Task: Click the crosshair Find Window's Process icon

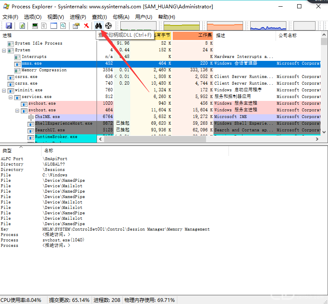Action: tap(108, 26)
